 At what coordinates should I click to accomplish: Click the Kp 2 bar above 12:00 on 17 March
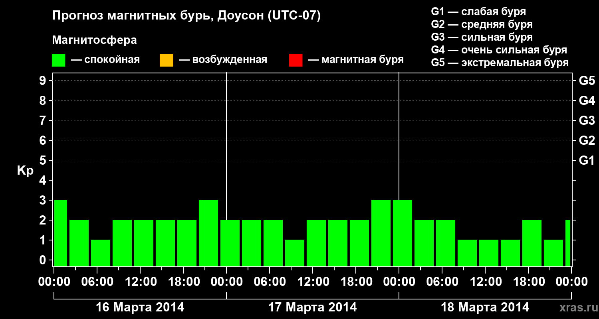point(316,243)
